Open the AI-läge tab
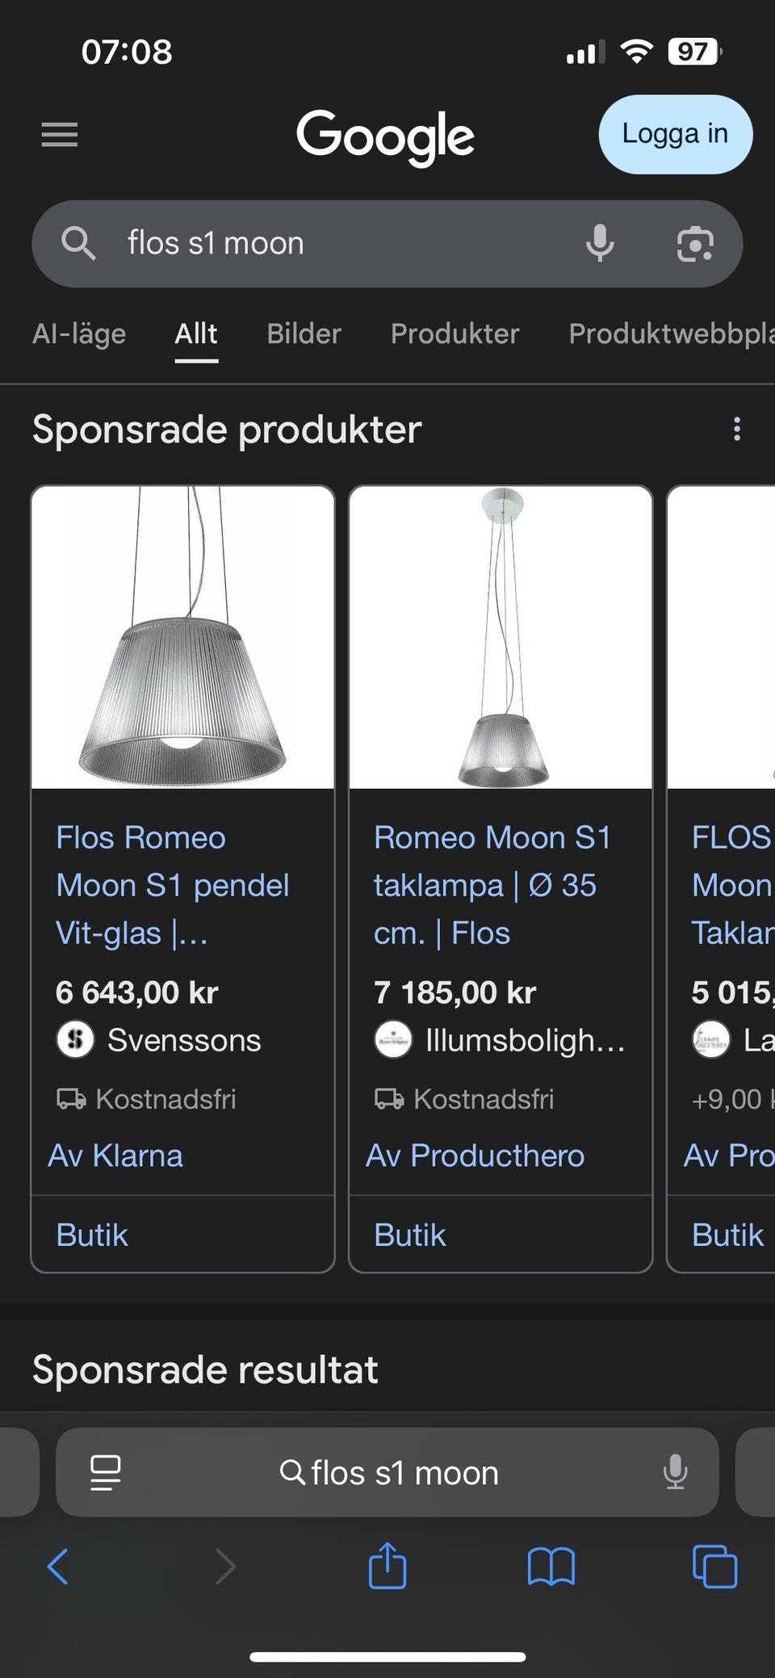This screenshot has width=775, height=1678. click(x=79, y=334)
